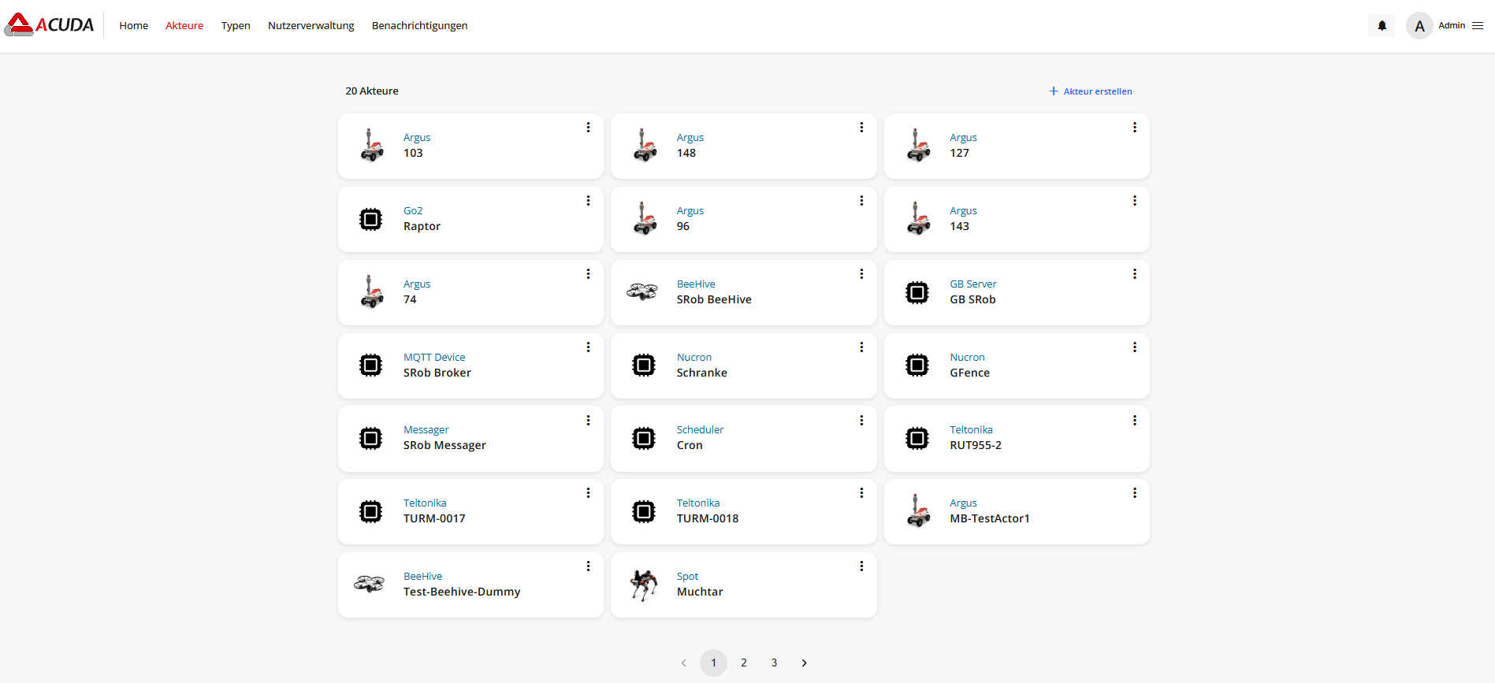
Task: Open Nutzerverwaltung in the navigation
Action: 311,26
